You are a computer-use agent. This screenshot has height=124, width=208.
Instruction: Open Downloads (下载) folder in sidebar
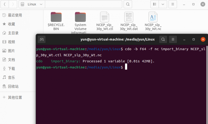[11, 68]
